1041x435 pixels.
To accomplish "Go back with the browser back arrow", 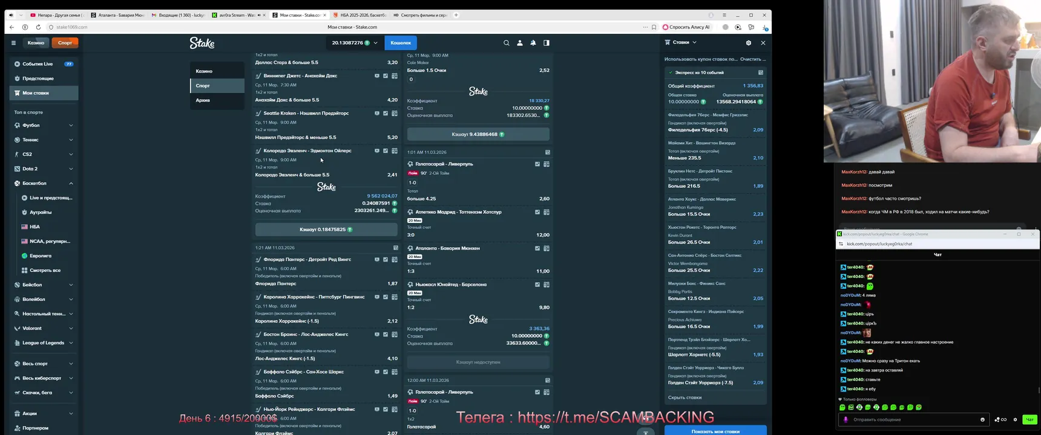I will point(12,27).
